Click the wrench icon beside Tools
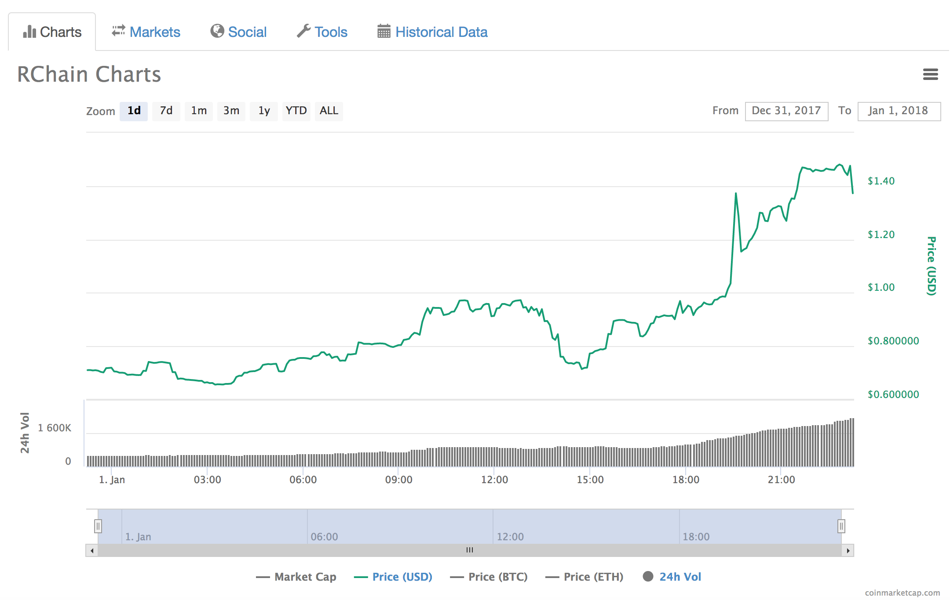The width and height of the screenshot is (950, 600). click(303, 31)
